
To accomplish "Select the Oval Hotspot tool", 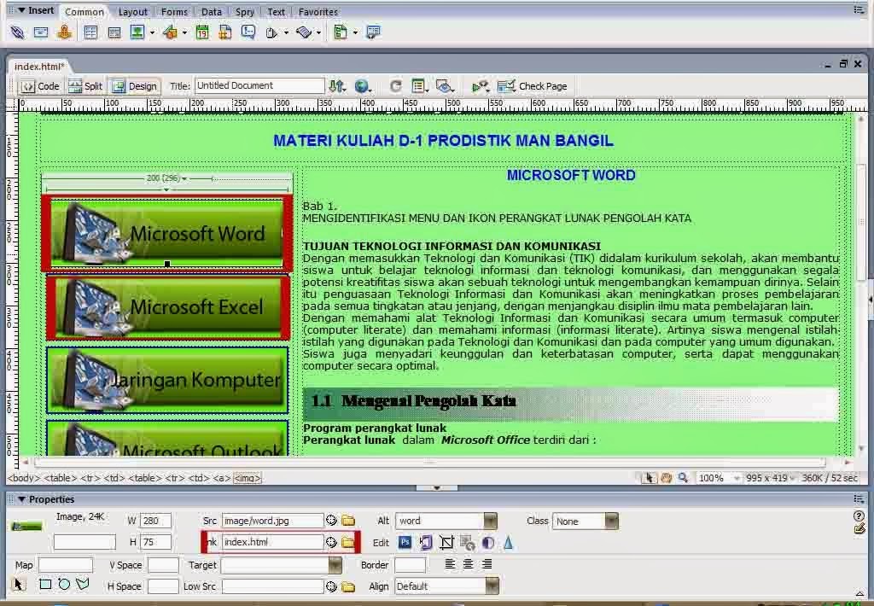I will 64,585.
